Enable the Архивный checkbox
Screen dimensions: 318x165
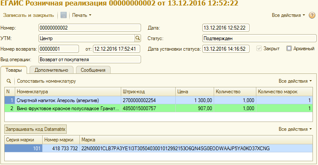pos(289,49)
